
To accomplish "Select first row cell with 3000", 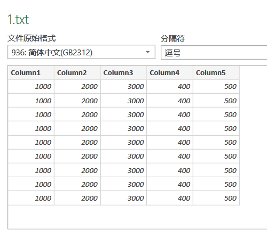I will (x=123, y=86).
